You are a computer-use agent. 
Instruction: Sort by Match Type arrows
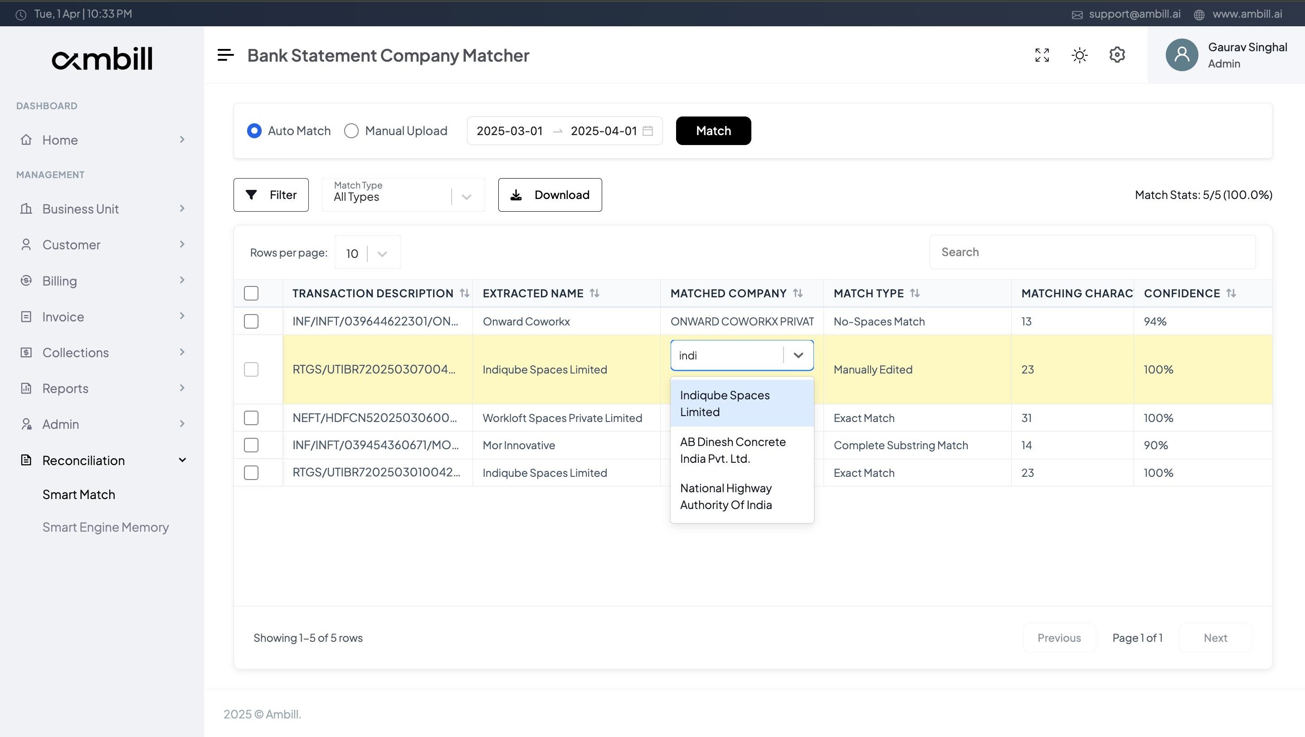(915, 293)
